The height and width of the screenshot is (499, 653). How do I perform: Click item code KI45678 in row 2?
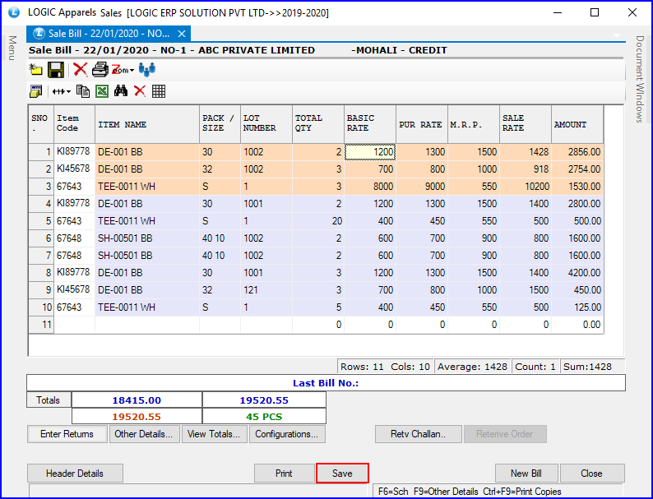(74, 169)
